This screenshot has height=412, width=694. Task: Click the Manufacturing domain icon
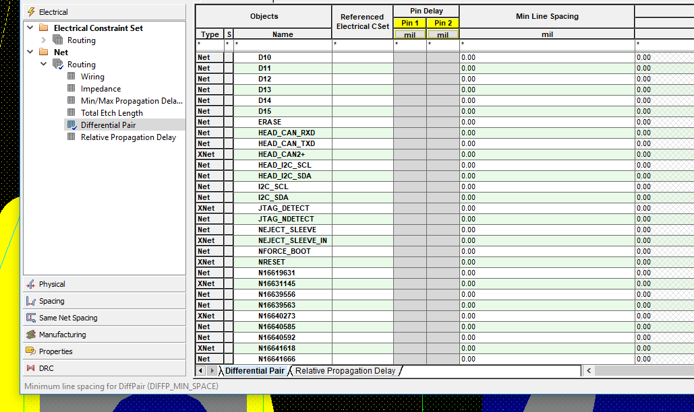[x=31, y=335]
